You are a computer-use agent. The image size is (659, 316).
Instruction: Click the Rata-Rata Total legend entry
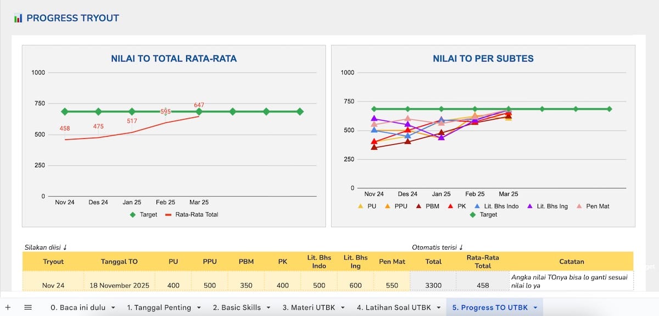tap(191, 215)
